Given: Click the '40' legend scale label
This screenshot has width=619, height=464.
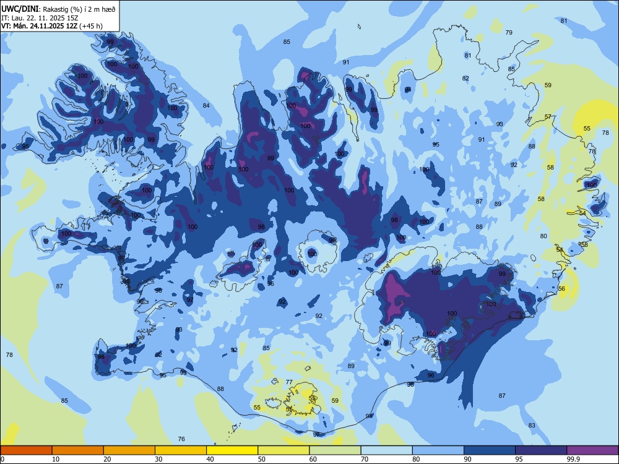Looking at the screenshot, I should click(x=210, y=459).
